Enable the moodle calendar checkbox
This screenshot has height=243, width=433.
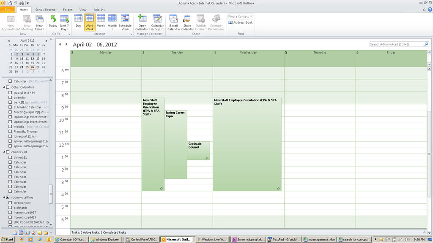click(11, 127)
